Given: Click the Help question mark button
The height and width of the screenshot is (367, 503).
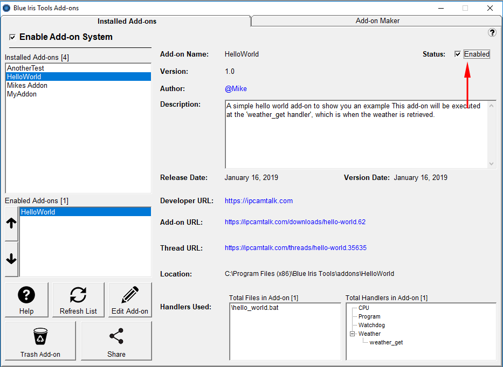Looking at the screenshot, I should click(x=26, y=300).
